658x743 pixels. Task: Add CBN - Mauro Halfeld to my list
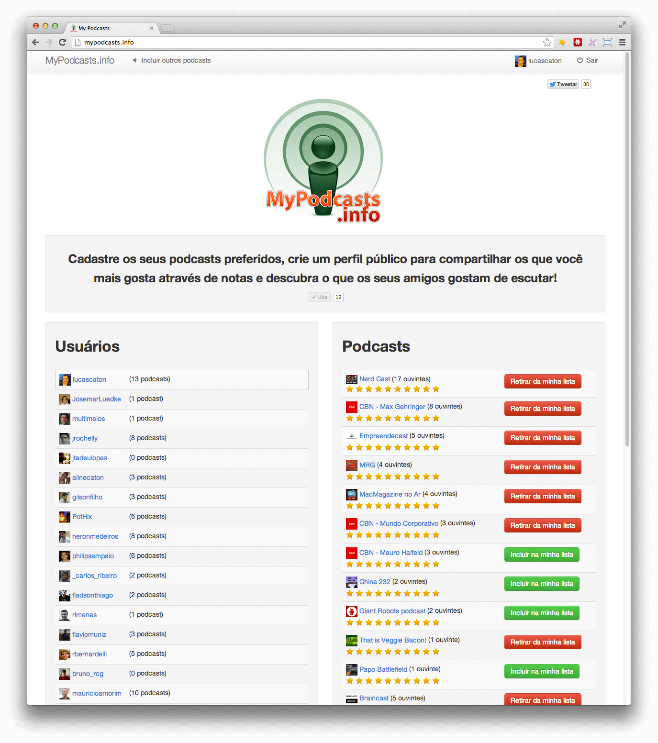[x=542, y=554]
